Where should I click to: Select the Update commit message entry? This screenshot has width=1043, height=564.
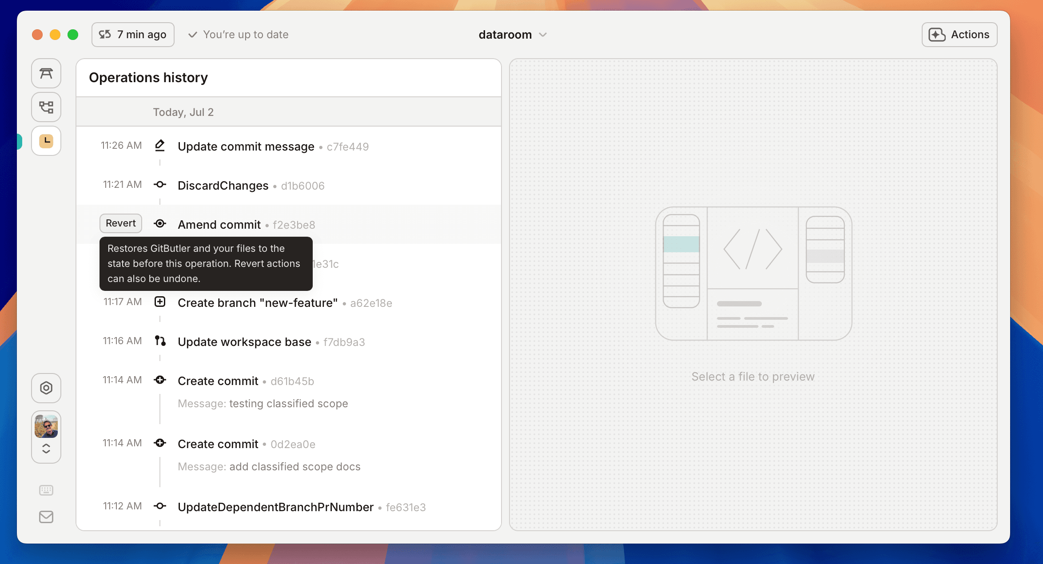pos(246,147)
